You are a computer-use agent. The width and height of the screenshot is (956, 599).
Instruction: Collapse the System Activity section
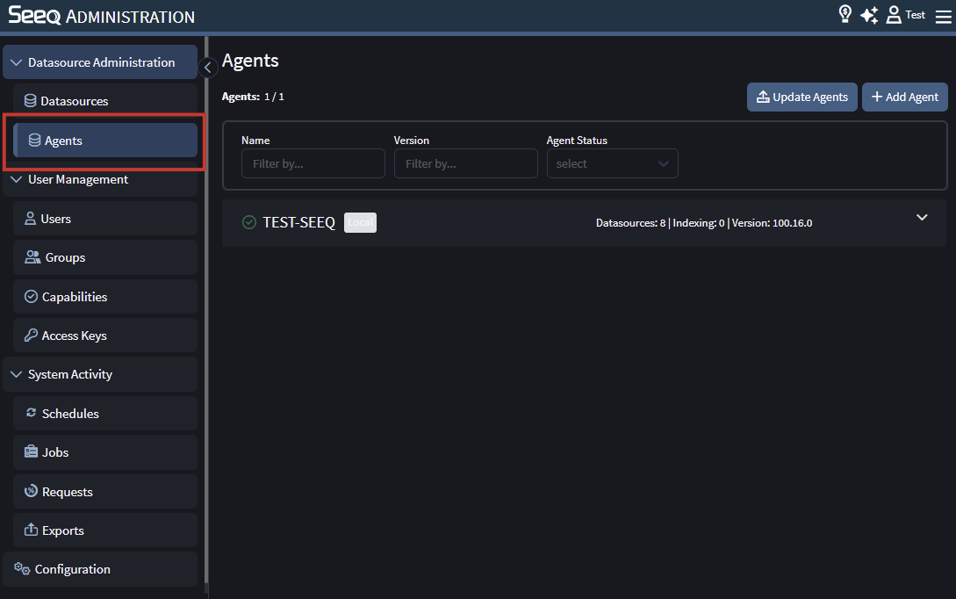tap(17, 375)
